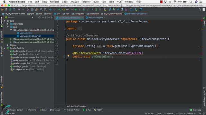Switch to the MainActivity.java tab
This screenshot has height=115, width=206.
pyautogui.click(x=95, y=18)
